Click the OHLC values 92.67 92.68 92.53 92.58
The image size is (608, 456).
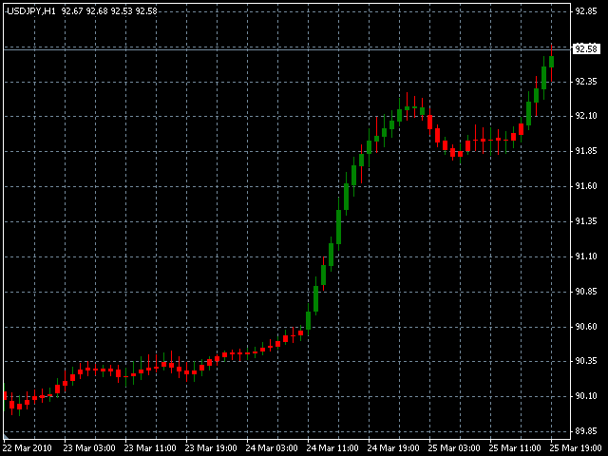pyautogui.click(x=109, y=11)
